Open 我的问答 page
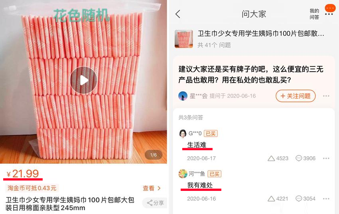Viewport: 339px width, 214px height. click(314, 14)
